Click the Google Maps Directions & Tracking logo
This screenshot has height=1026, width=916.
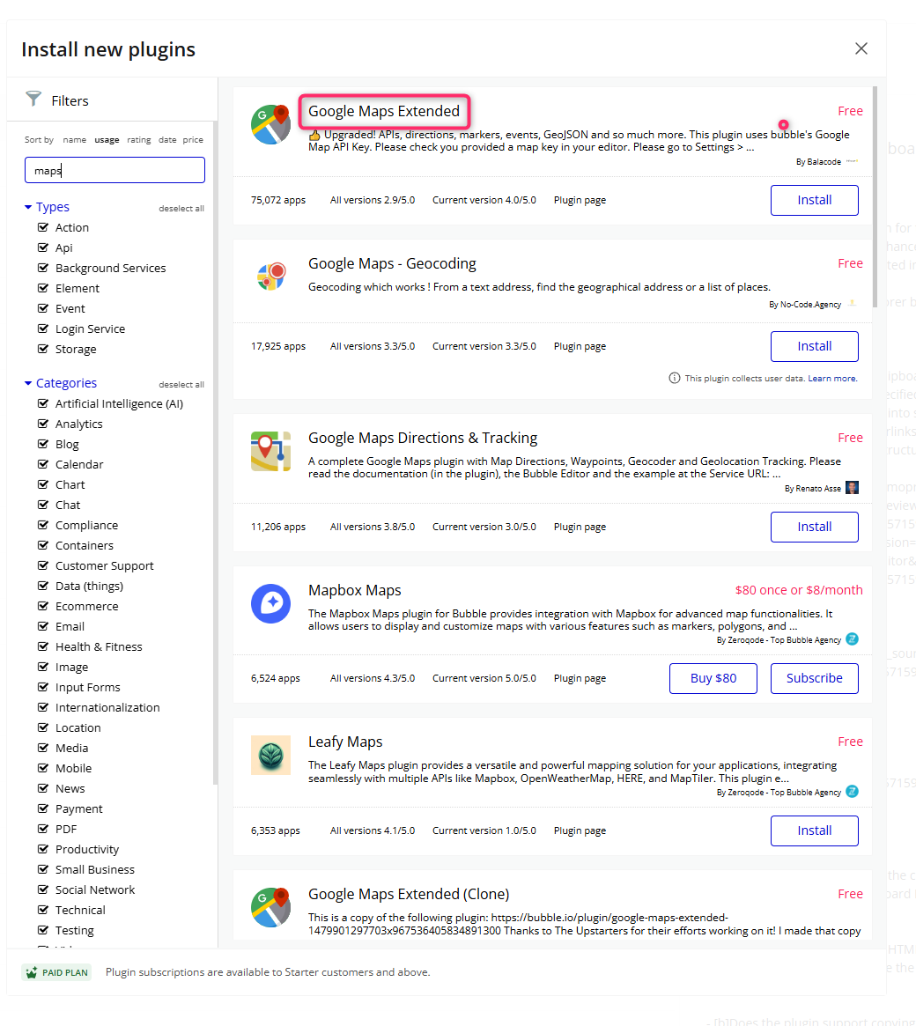pyautogui.click(x=270, y=451)
